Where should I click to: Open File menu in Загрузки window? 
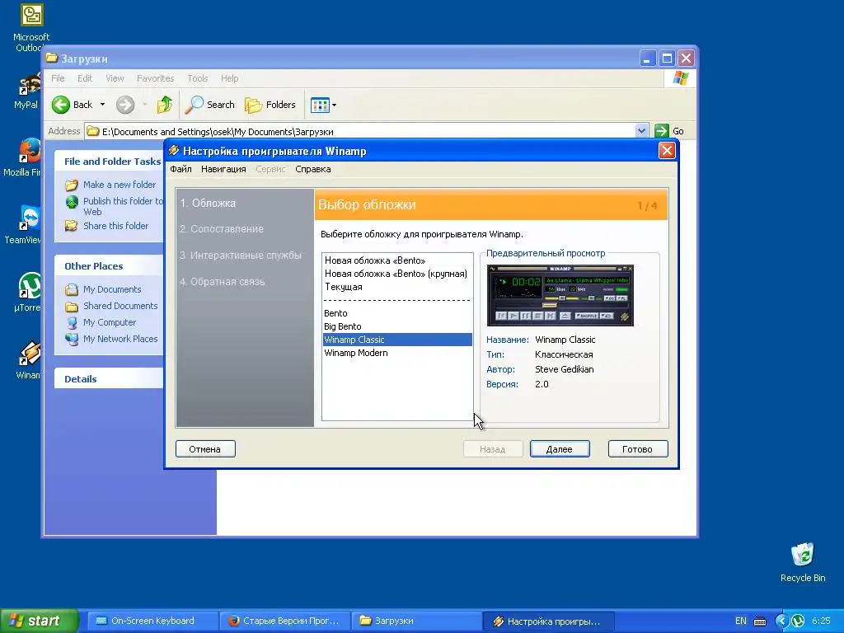pos(58,78)
